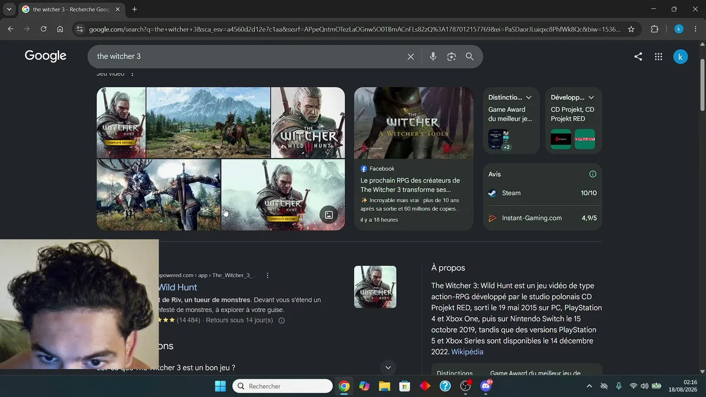Open OBS Studio from the taskbar
Viewport: 706px width, 397px height.
(x=466, y=386)
